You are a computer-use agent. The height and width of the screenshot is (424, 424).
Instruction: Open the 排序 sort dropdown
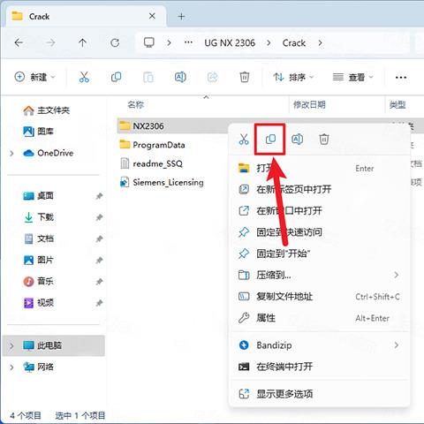(x=293, y=77)
